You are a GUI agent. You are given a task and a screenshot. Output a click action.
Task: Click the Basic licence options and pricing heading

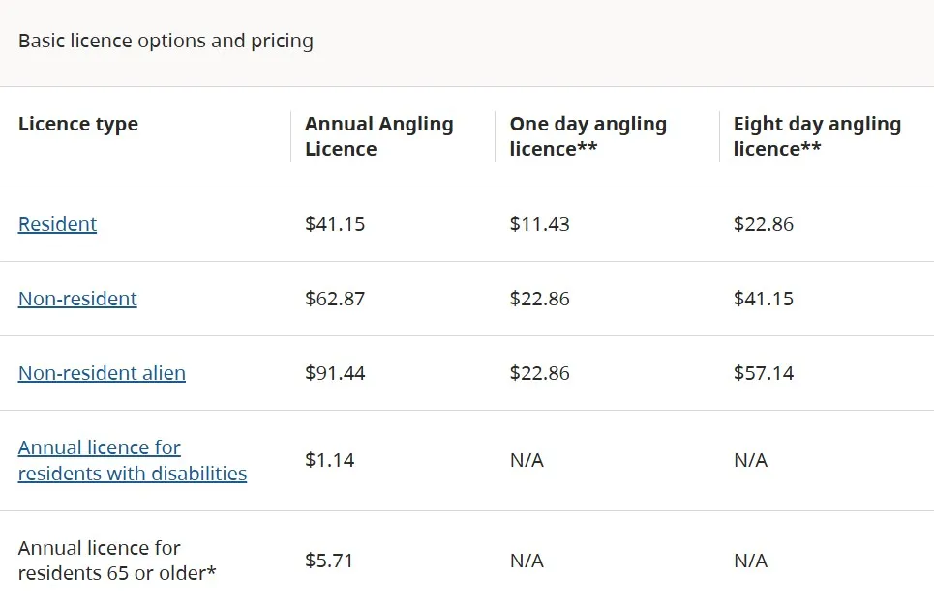[166, 41]
